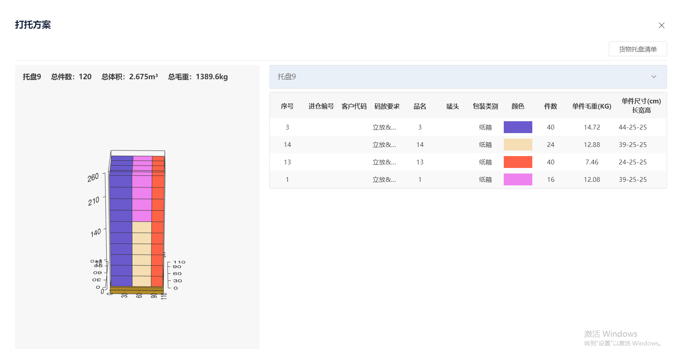
Task: Click the truncated 立放&... in row 14
Action: pos(384,145)
